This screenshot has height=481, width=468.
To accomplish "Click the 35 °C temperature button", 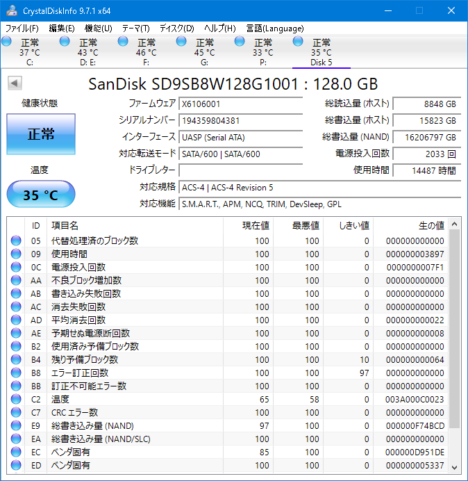I will coord(41,194).
